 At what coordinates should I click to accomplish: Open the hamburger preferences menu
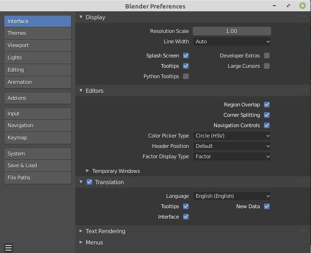(x=8, y=248)
